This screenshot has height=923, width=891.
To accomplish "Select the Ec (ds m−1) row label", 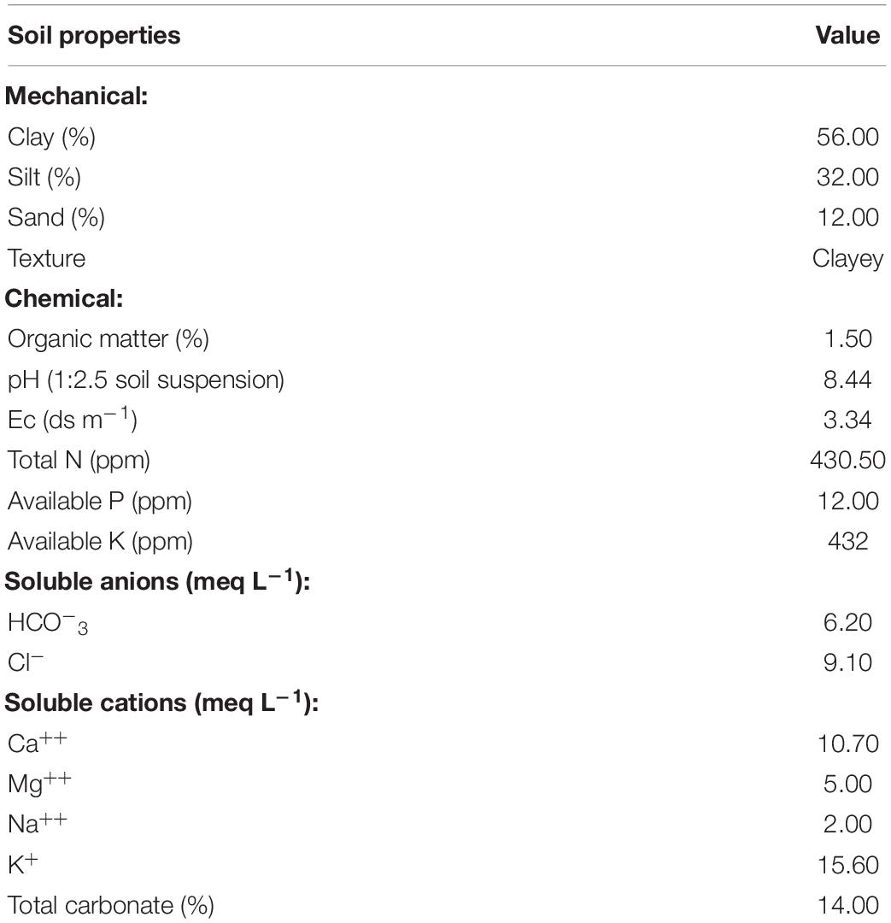I will (73, 419).
